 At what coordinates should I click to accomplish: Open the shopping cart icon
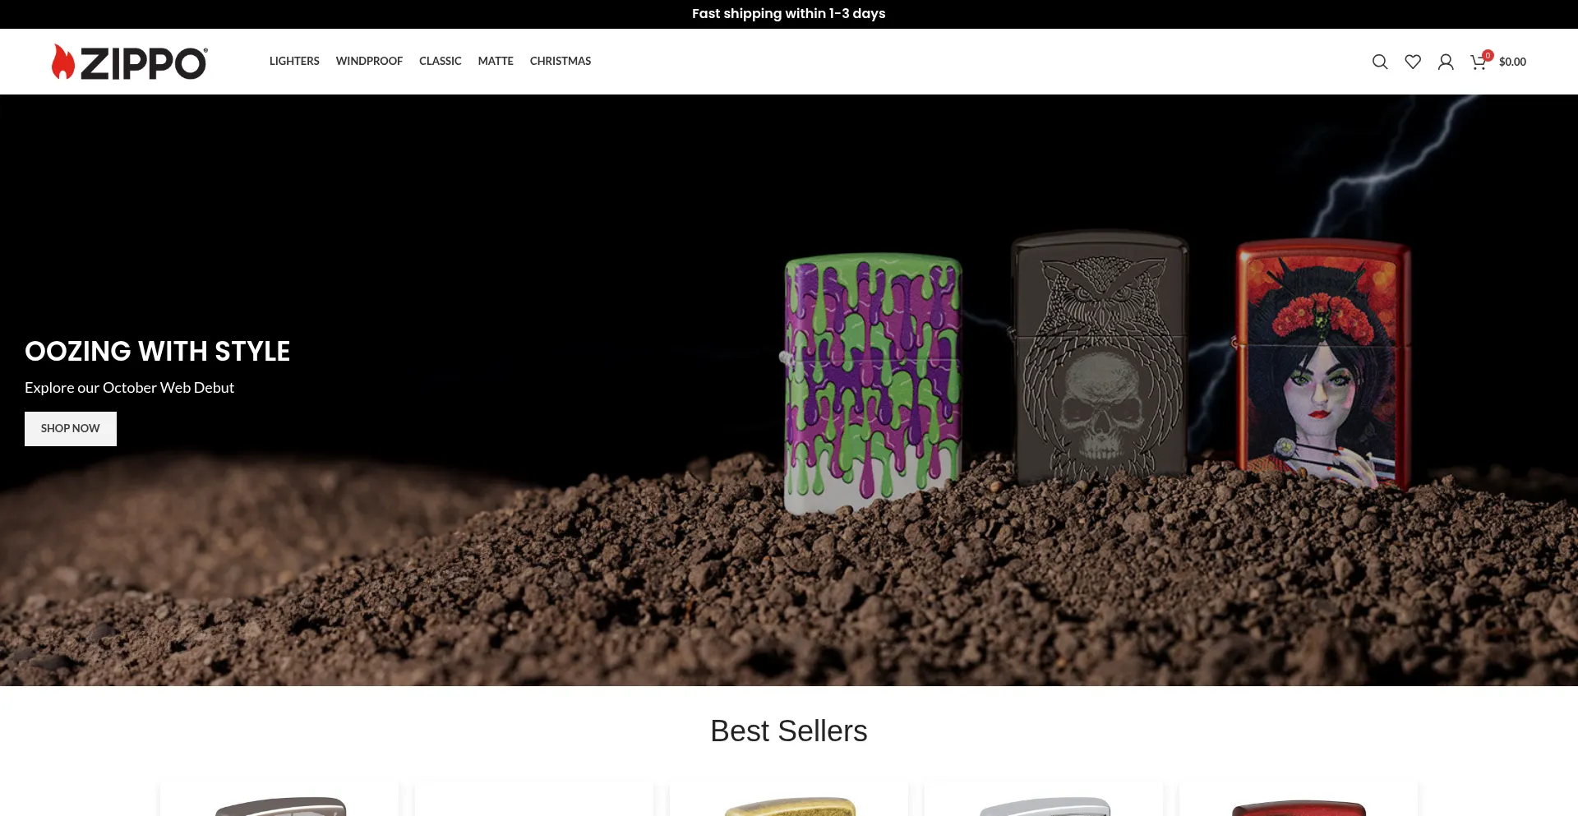point(1478,62)
